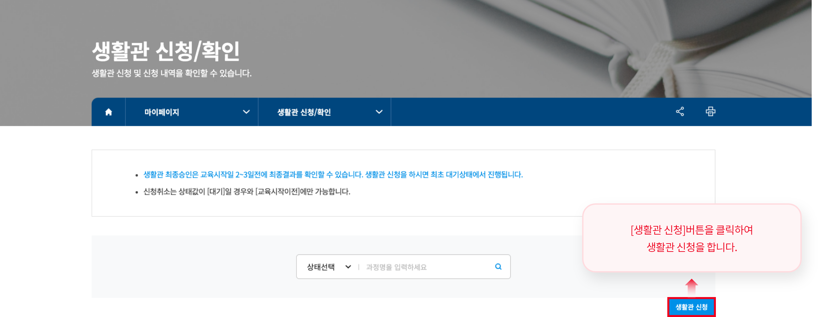Click the magnifier search icon
Viewport: 825px width, 317px height.
pyautogui.click(x=498, y=266)
